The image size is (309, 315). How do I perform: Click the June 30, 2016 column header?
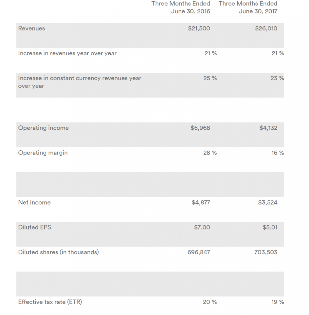click(x=181, y=7)
